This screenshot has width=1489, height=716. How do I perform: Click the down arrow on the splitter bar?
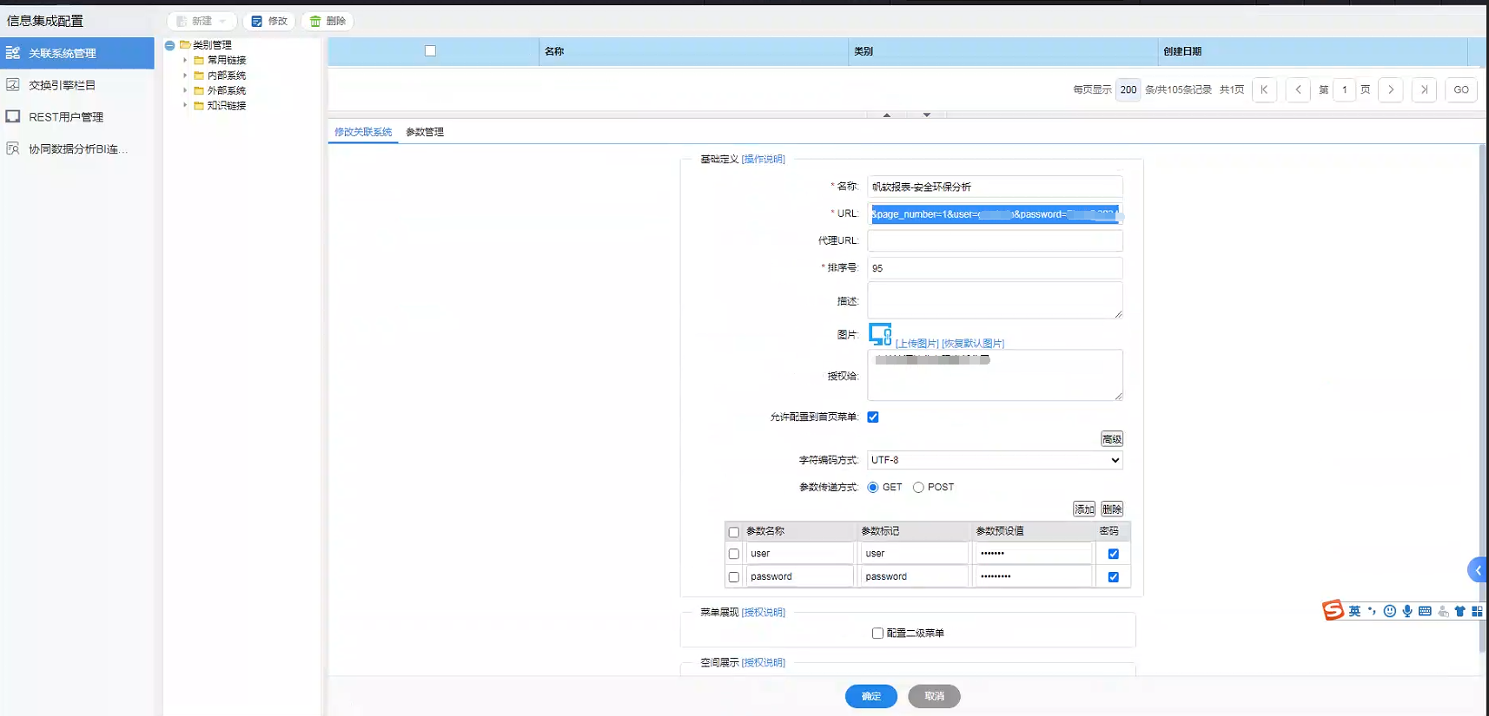(927, 115)
